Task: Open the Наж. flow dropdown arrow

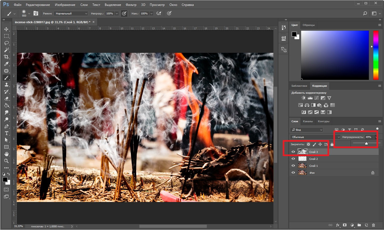Action: [151, 13]
